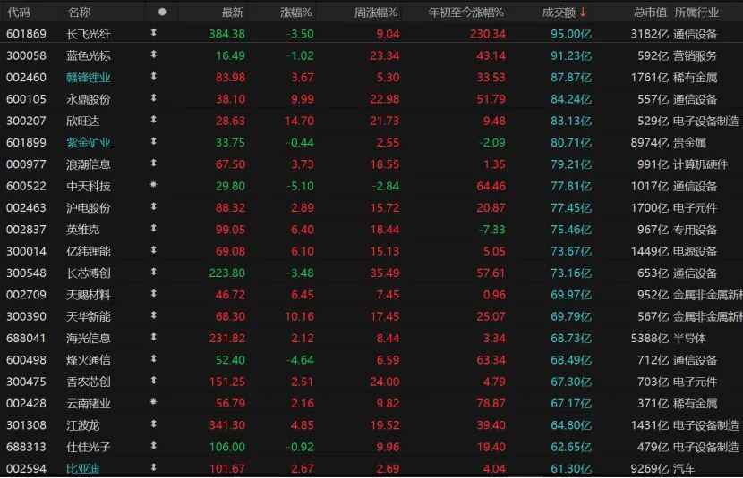Click the marker icon in the 欣旺达 row
This screenshot has height=478, width=743.
[153, 121]
